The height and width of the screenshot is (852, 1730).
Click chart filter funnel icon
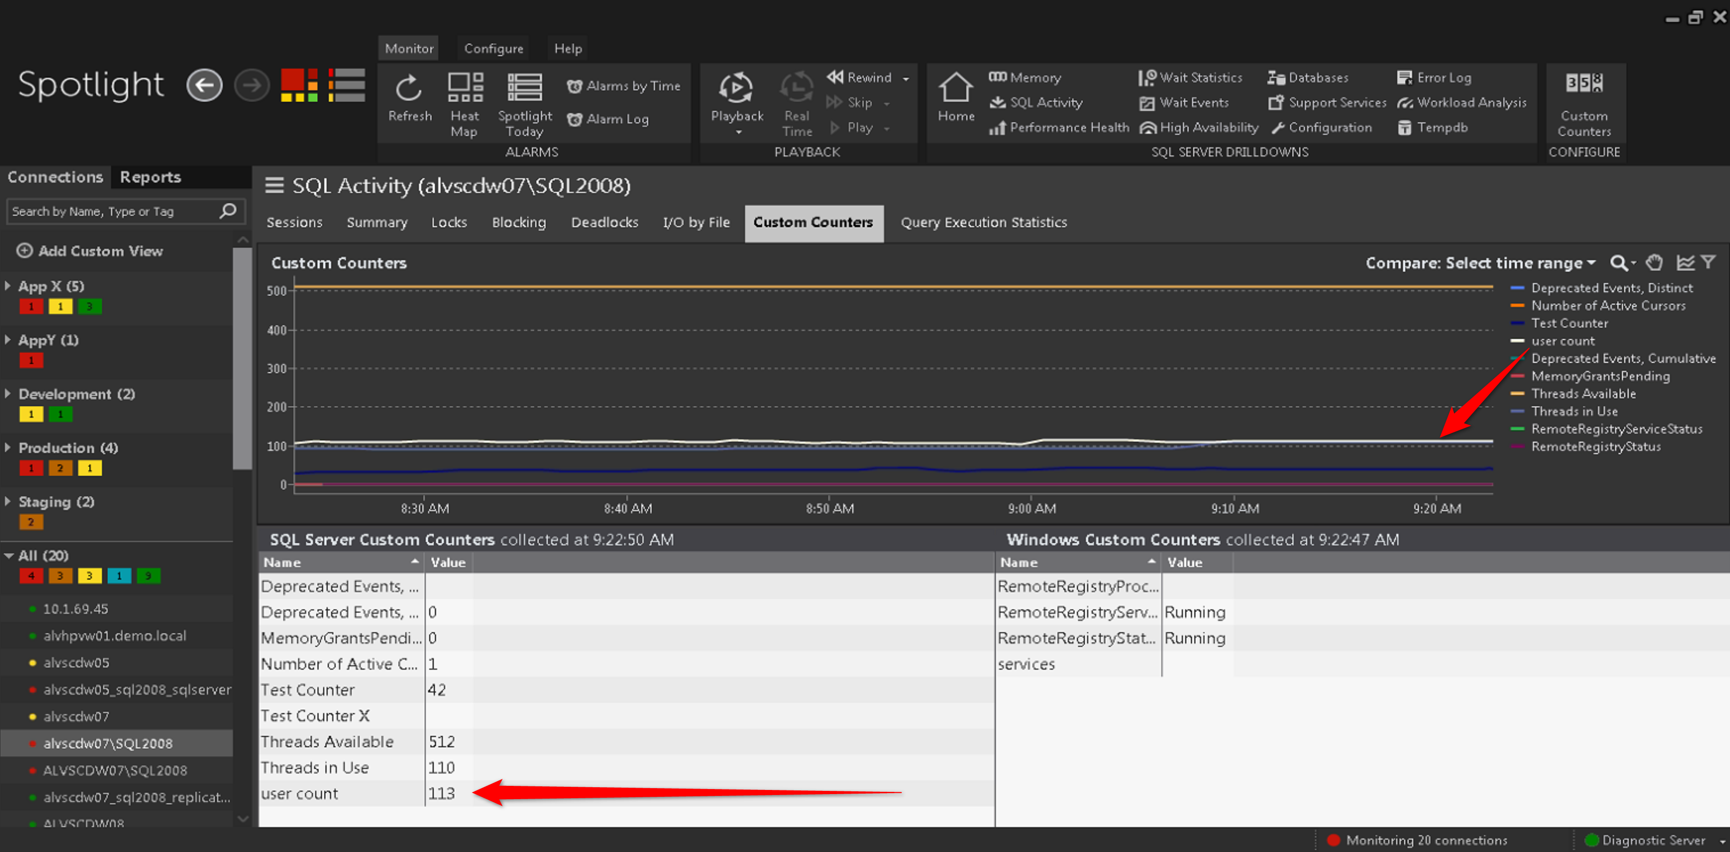(x=1709, y=263)
